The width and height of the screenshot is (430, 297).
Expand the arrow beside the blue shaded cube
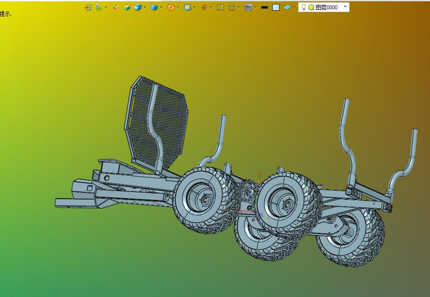coord(145,8)
